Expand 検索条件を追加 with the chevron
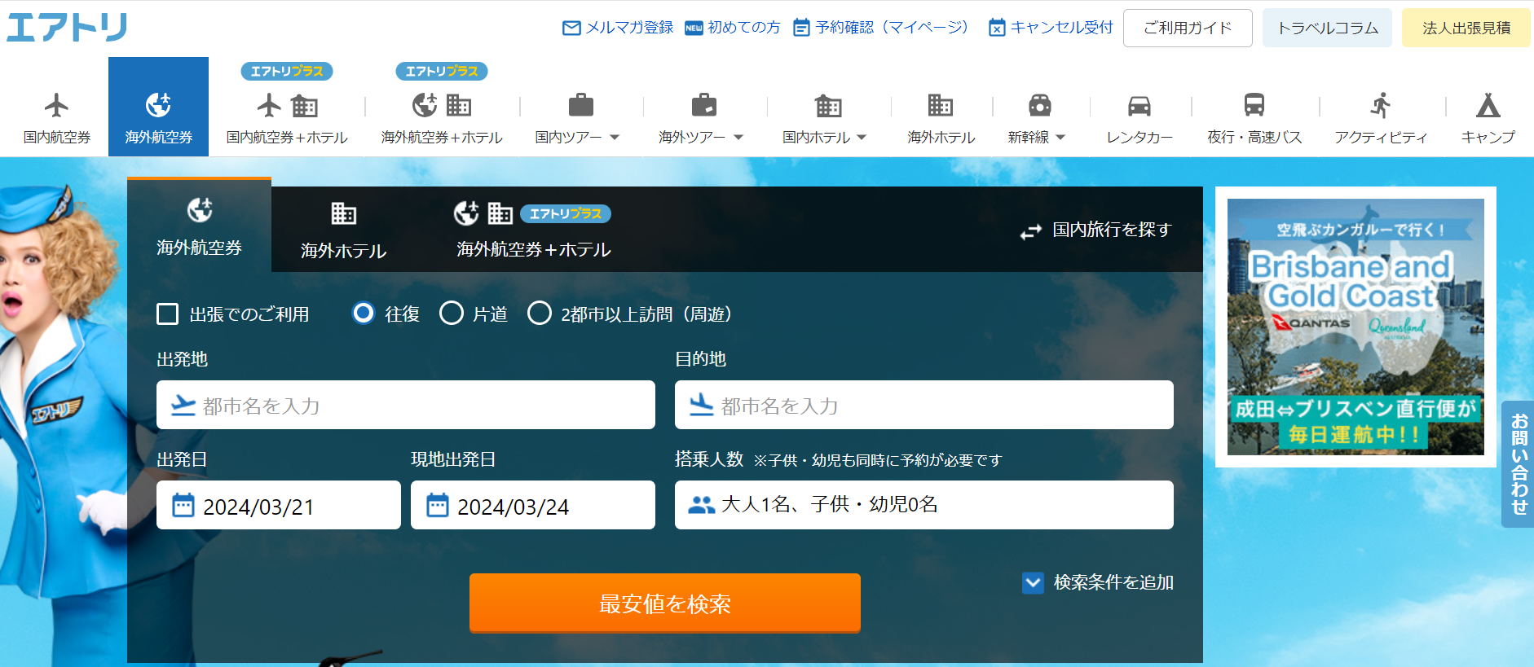The image size is (1534, 667). [x=1033, y=582]
